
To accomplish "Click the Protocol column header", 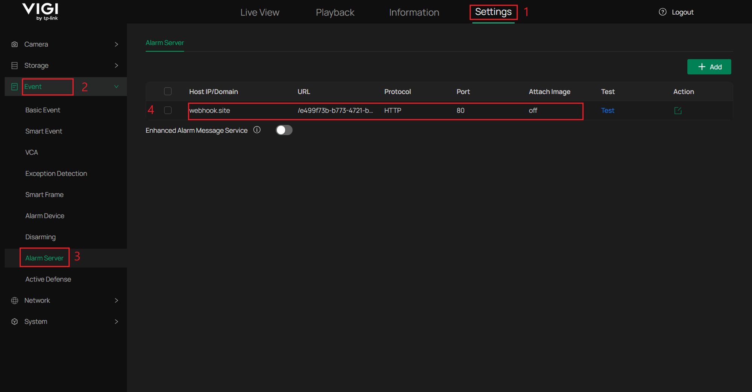I will click(x=397, y=92).
